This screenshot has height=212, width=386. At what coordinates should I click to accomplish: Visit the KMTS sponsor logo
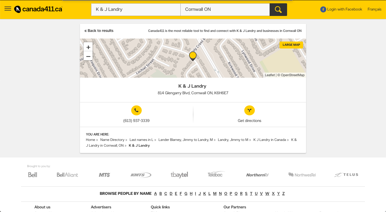[x=141, y=175]
